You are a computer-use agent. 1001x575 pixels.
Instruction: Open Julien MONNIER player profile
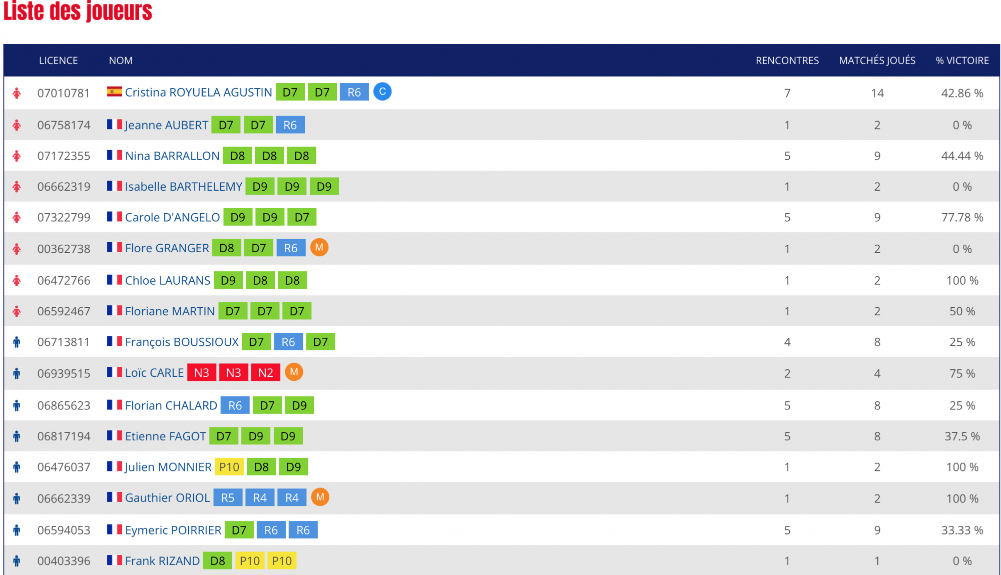click(168, 467)
